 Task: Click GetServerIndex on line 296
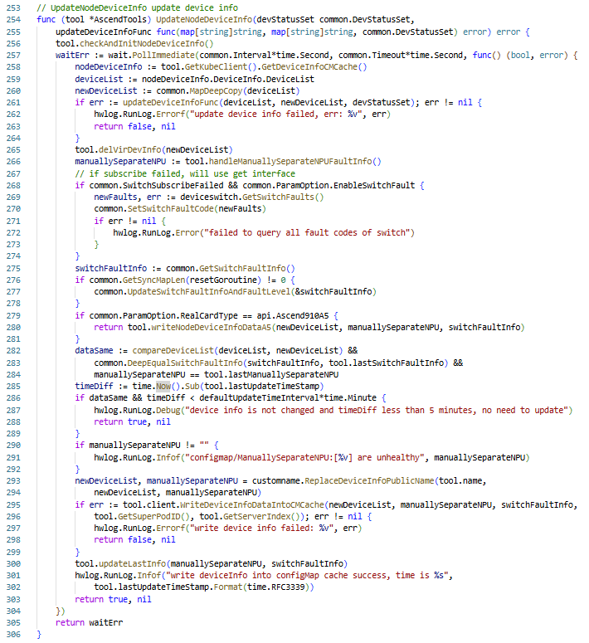click(257, 517)
